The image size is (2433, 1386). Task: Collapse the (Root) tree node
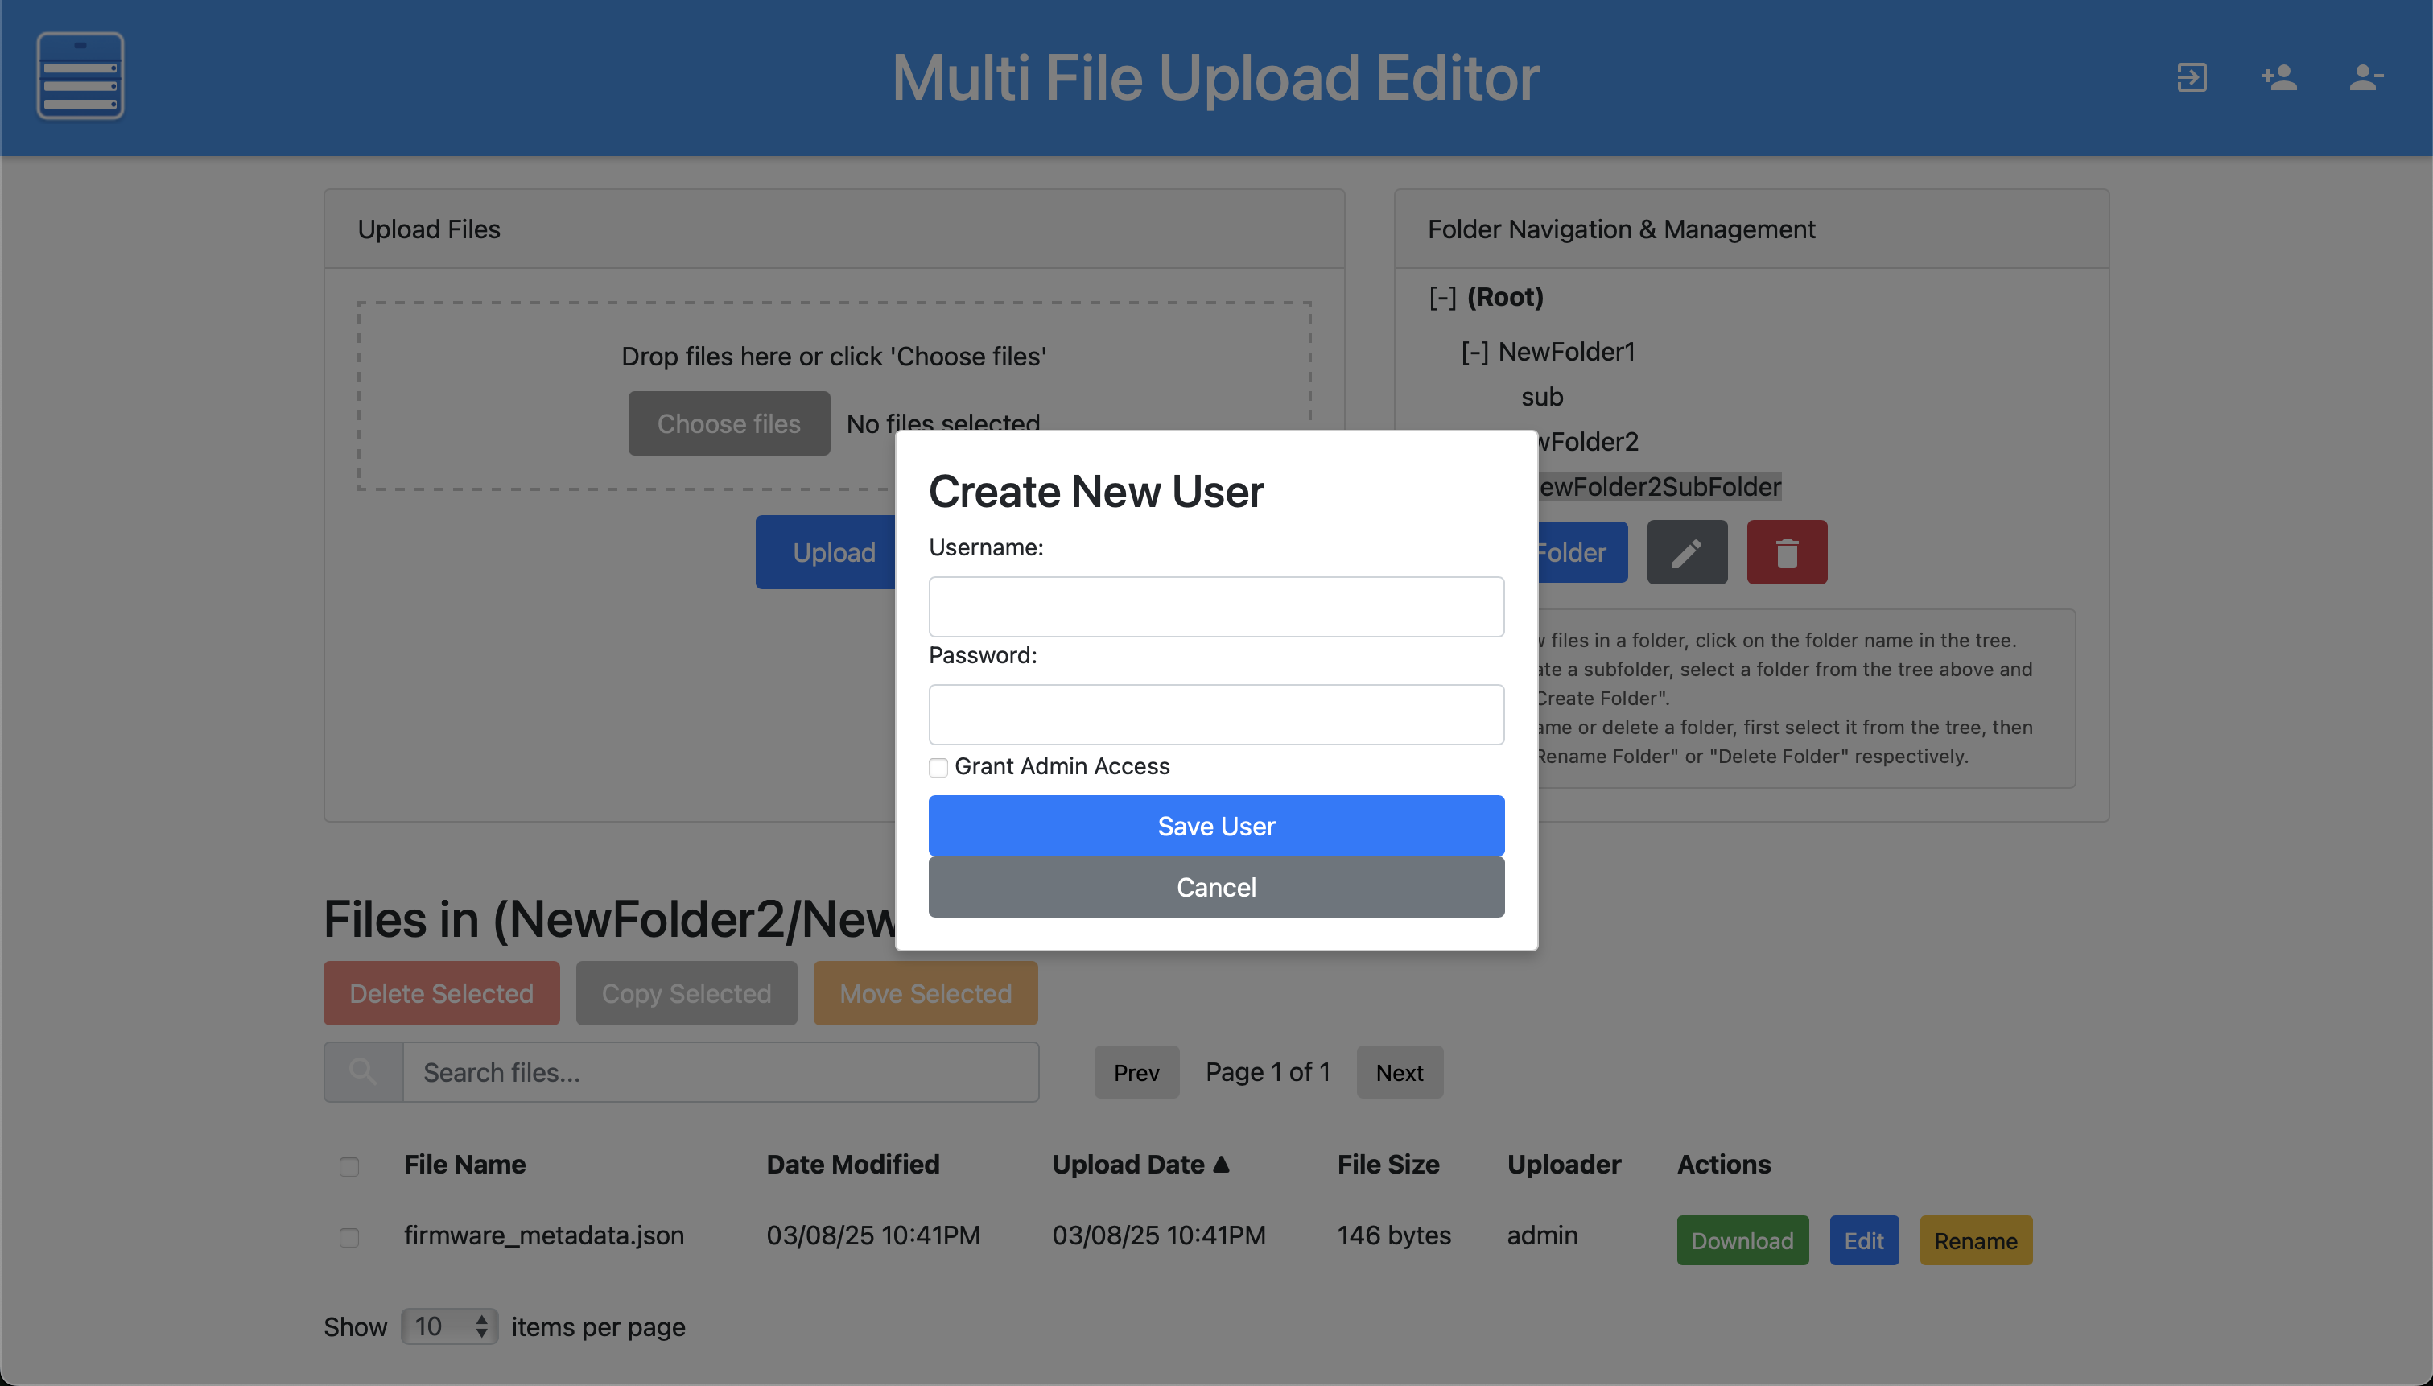pos(1442,298)
